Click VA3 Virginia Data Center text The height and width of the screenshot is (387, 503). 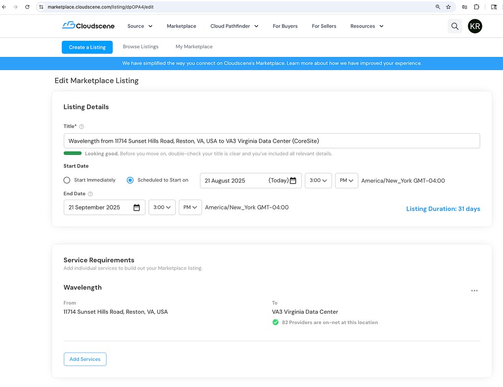305,312
